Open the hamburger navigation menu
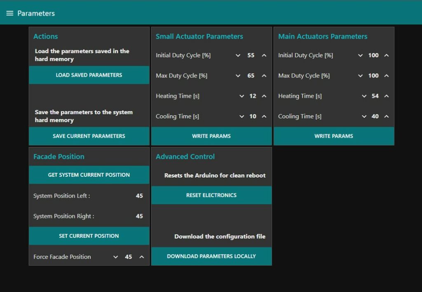 (x=10, y=13)
